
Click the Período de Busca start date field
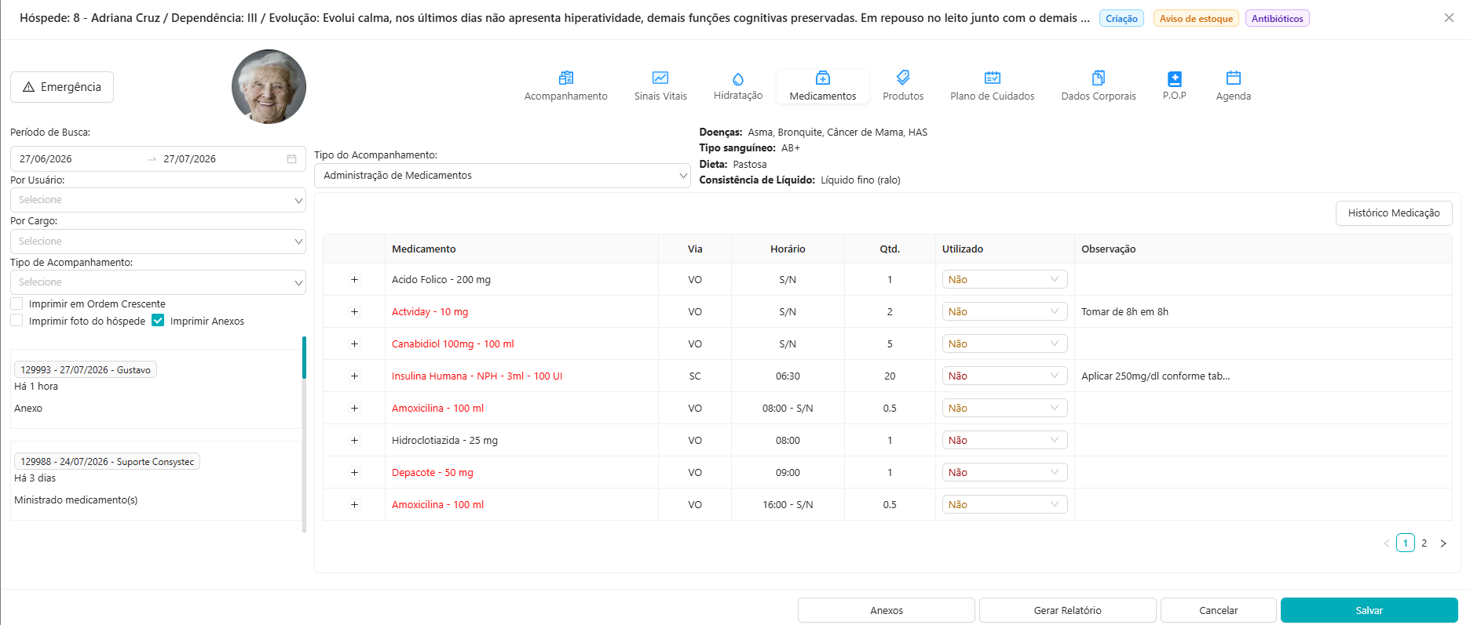pyautogui.click(x=79, y=158)
